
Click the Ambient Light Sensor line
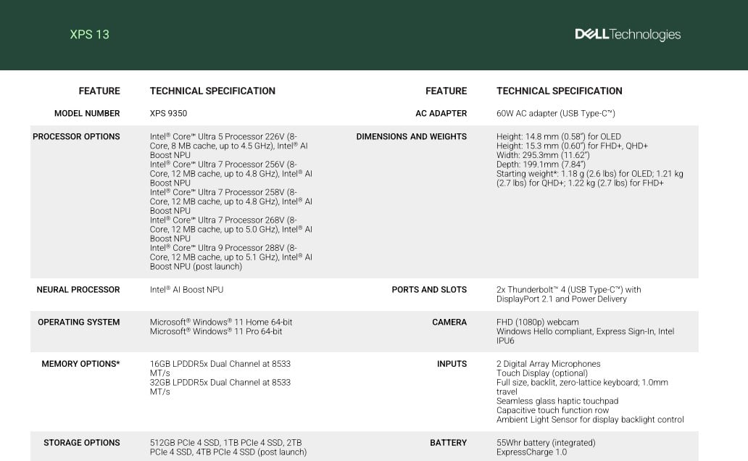[x=590, y=420]
